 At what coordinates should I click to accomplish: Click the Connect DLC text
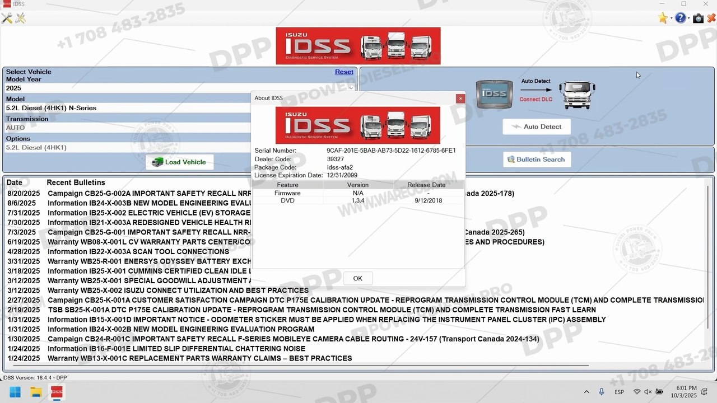pyautogui.click(x=536, y=100)
